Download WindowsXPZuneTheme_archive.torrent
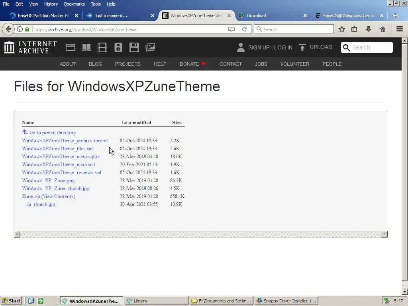This screenshot has width=408, height=306. point(65,141)
